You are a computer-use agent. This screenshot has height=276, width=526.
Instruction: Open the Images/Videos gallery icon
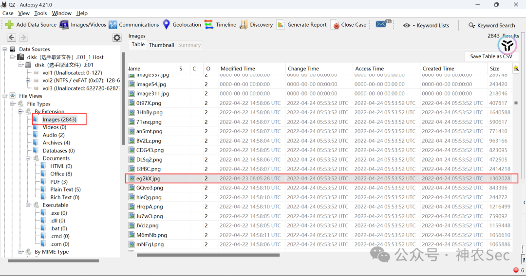[x=64, y=25]
